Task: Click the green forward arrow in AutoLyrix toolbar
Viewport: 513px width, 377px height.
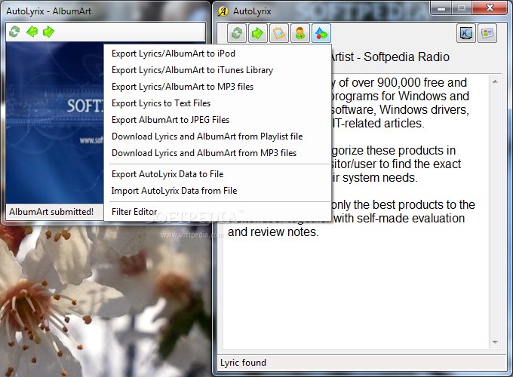Action: (258, 33)
